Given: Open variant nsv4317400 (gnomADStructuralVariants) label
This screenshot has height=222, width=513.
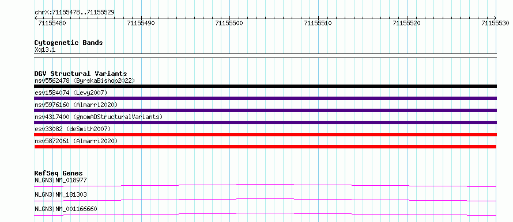Looking at the screenshot, I should 99,117.
